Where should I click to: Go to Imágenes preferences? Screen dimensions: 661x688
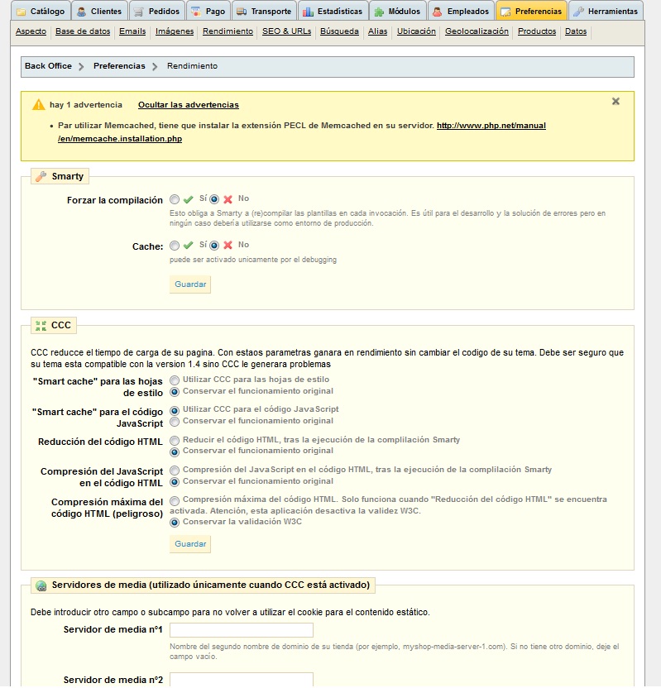[175, 31]
